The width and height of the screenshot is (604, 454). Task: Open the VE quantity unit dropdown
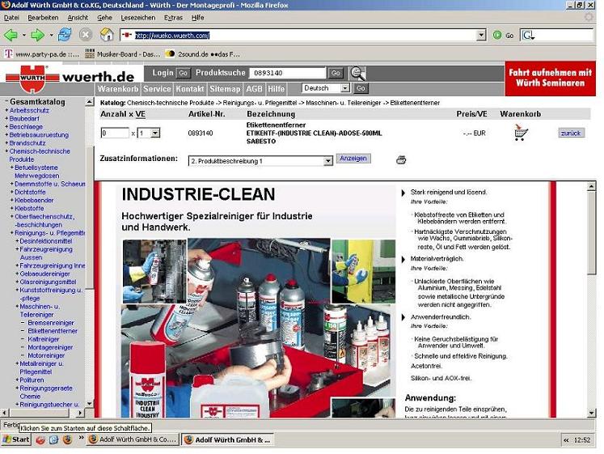(x=155, y=134)
